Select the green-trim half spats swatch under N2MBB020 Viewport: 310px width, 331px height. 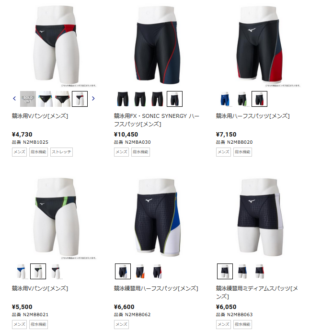coord(242,99)
